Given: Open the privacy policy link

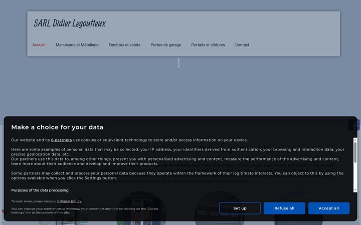Looking at the screenshot, I should pos(69,201).
